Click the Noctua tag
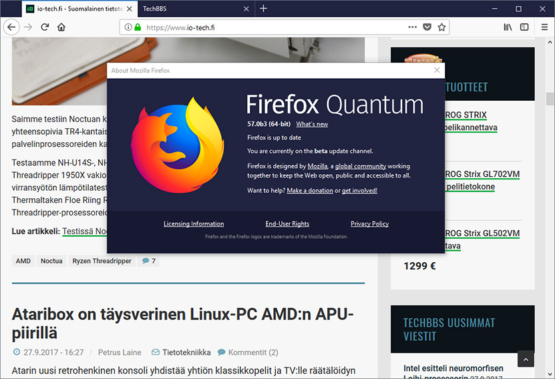Screen dimensions: 555x379 tap(51, 261)
